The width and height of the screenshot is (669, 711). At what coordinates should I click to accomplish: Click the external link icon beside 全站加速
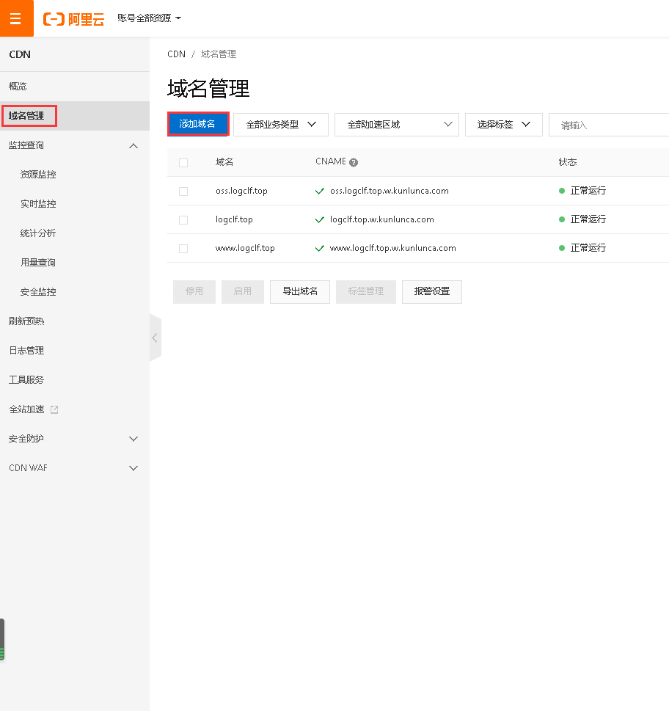[x=54, y=409]
